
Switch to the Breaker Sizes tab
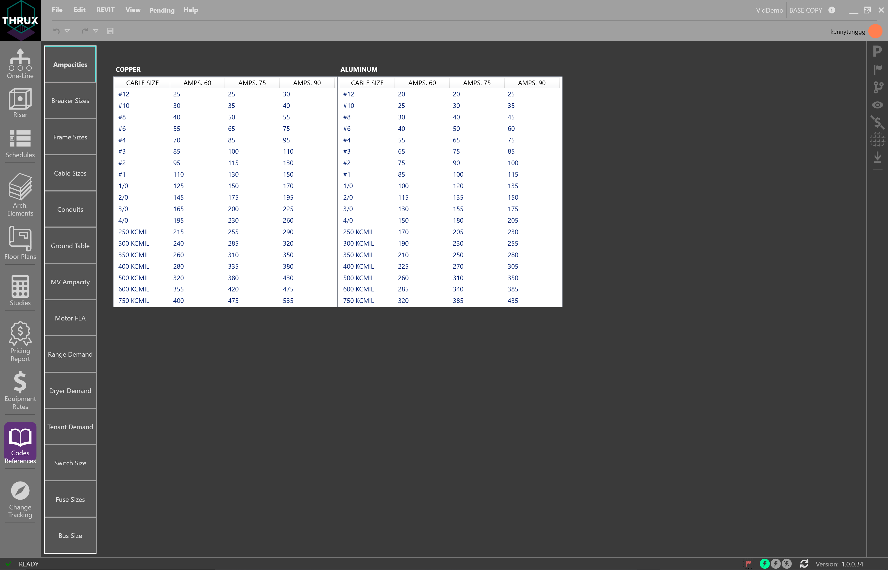coord(70,101)
